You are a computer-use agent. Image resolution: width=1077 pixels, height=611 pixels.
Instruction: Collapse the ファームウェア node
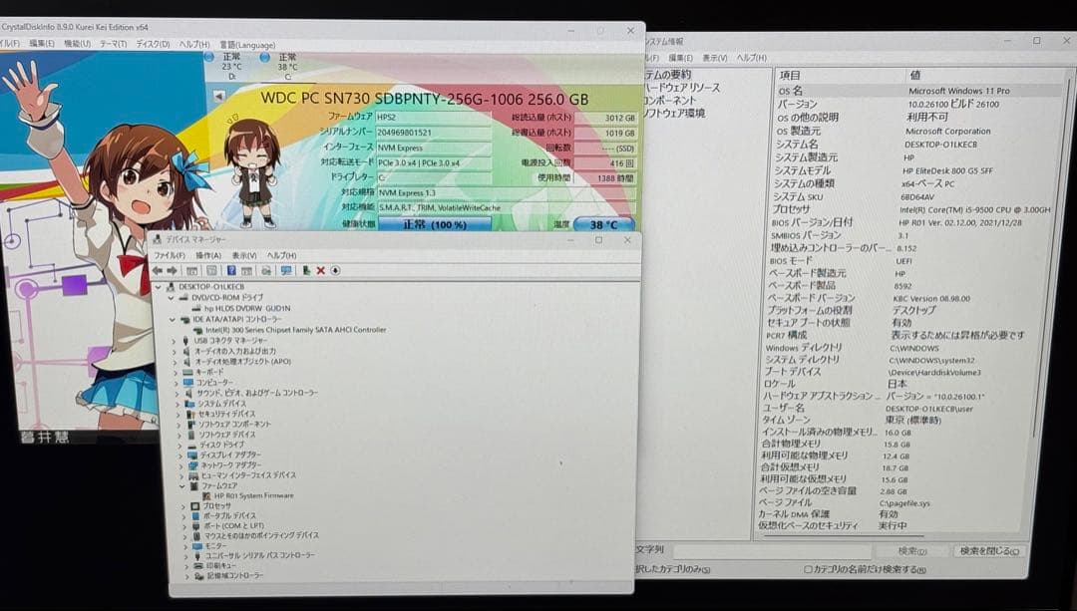[x=182, y=485]
